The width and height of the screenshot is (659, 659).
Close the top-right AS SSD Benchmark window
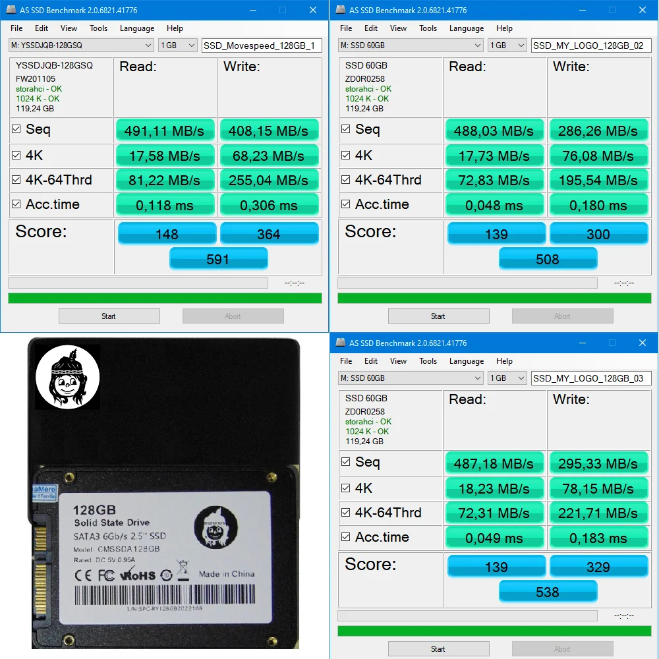[x=642, y=10]
